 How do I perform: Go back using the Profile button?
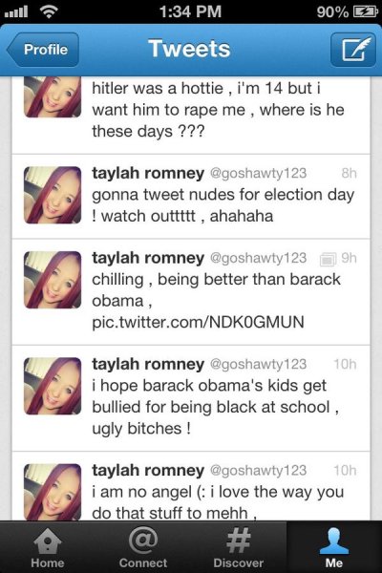tap(43, 50)
